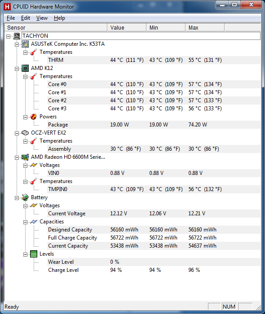Click the Powers flame icon

click(34, 117)
